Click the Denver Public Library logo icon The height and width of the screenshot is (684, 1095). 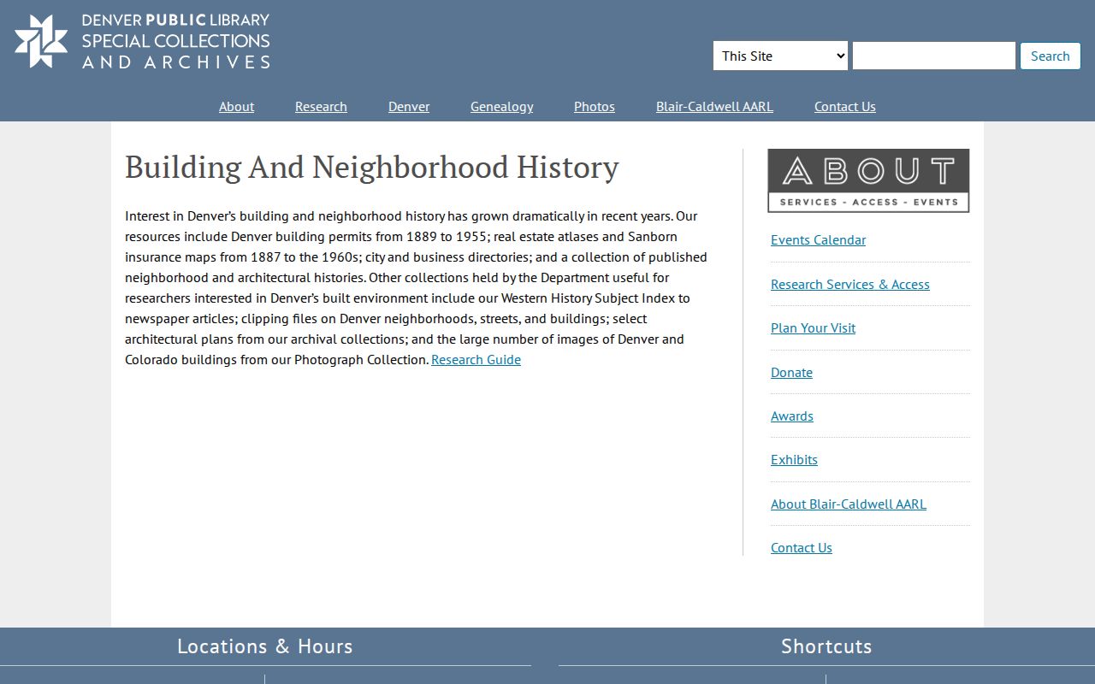[x=41, y=41]
